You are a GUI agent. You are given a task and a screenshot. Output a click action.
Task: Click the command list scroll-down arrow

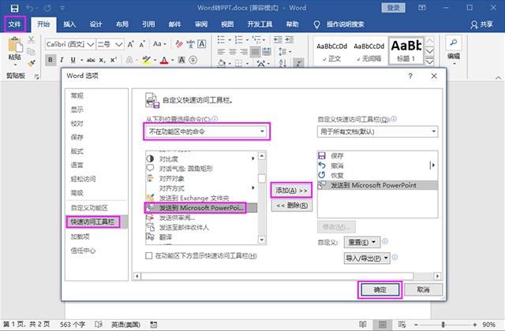point(262,240)
